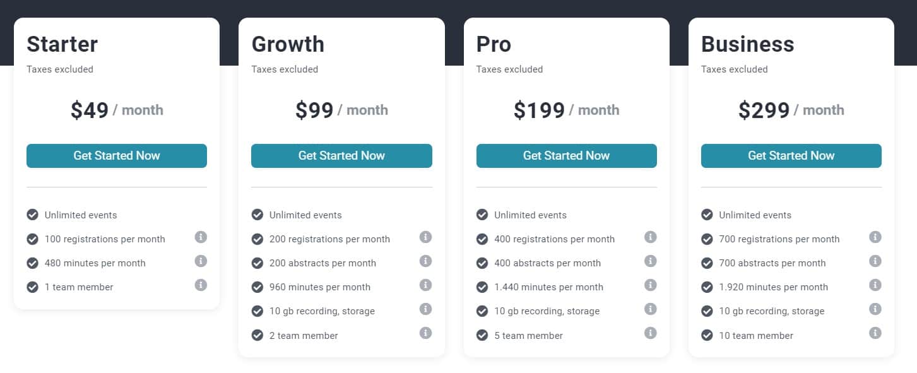Image resolution: width=917 pixels, height=373 pixels.
Task: Click the info icon beside 100 registrations per month
Action: point(201,237)
